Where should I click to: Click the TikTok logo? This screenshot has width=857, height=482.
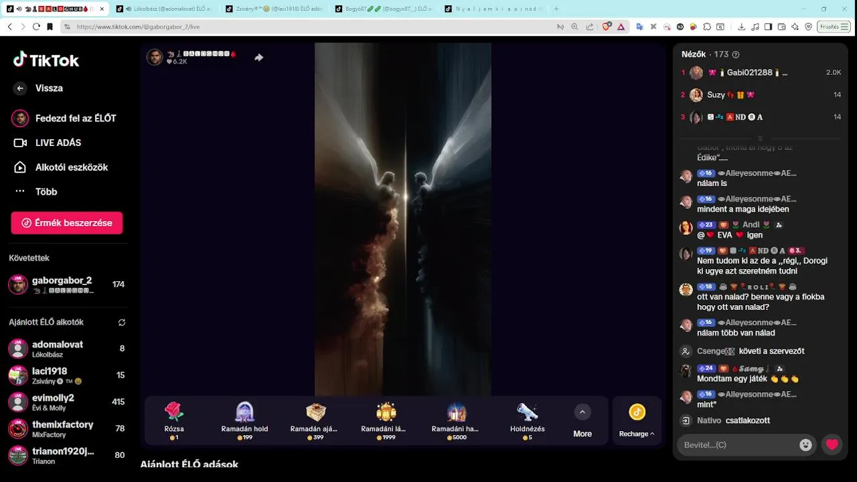click(46, 60)
